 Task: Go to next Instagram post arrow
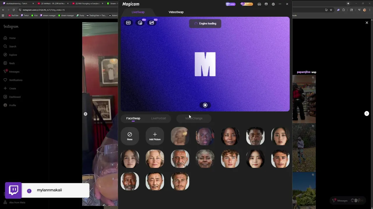367,113
